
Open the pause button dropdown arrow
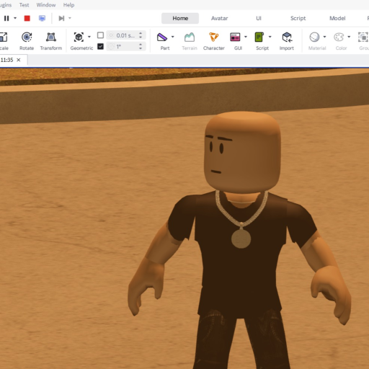click(15, 18)
